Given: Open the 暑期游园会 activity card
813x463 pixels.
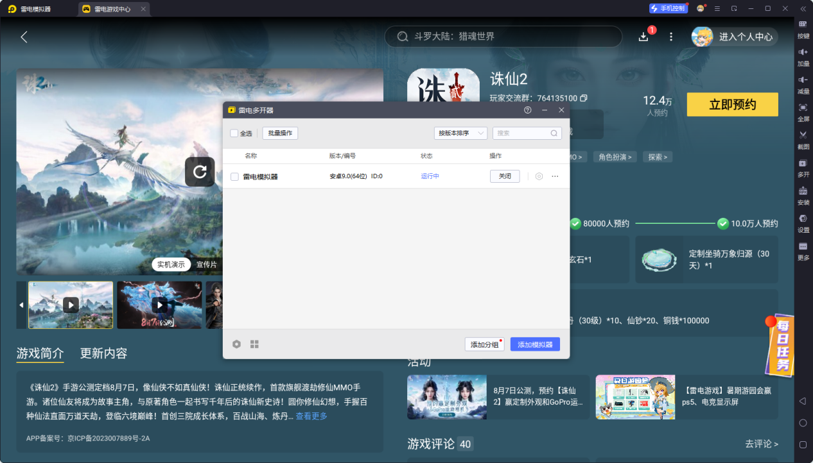Looking at the screenshot, I should (686, 397).
